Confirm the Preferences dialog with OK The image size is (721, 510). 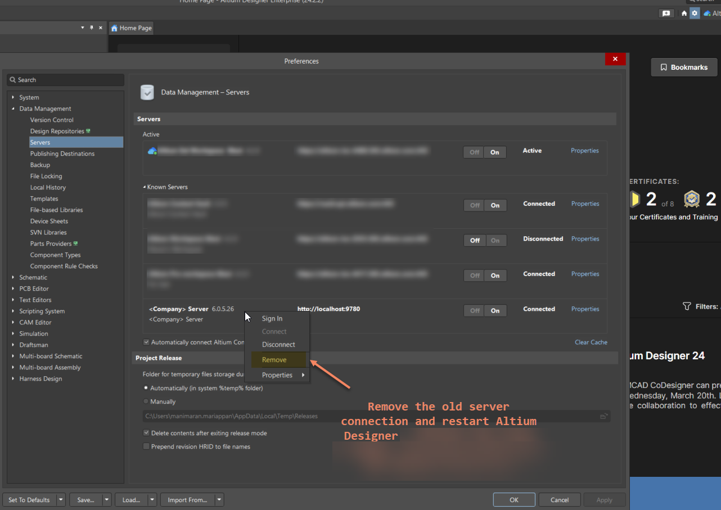tap(514, 500)
